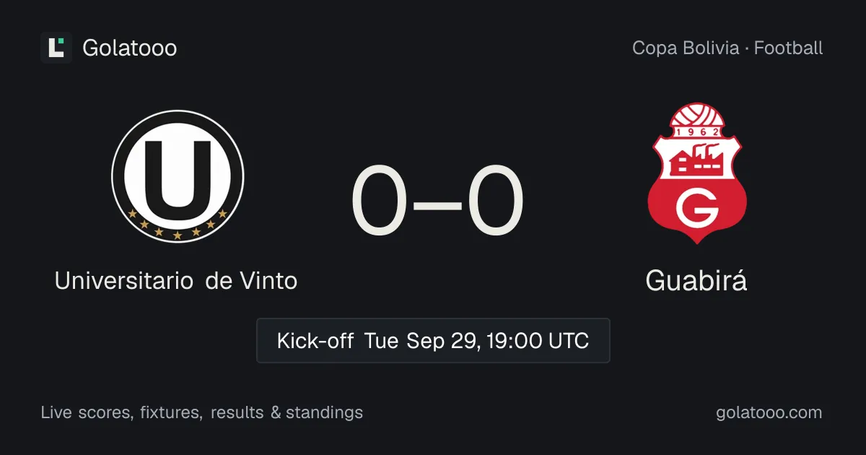Click the G letter on Guabirá shield
Image resolution: width=866 pixels, height=455 pixels.
697,209
